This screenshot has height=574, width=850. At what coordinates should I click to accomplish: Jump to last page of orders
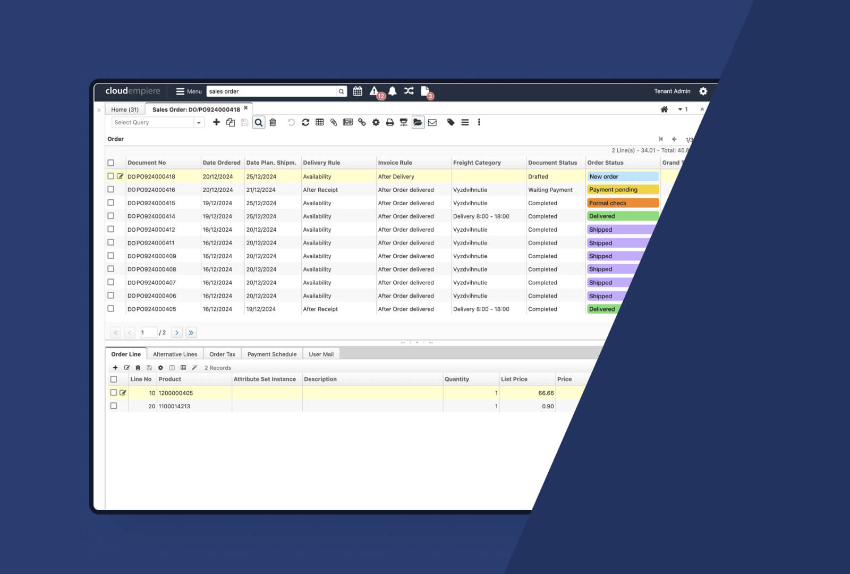191,333
